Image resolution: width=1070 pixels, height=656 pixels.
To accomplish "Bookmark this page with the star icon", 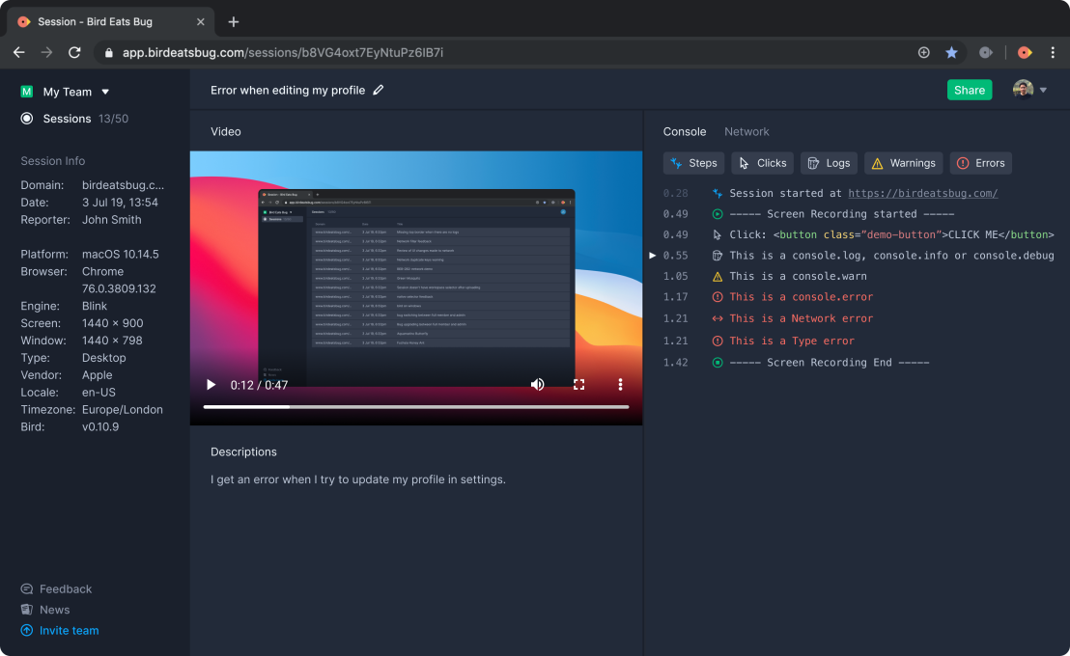I will (x=951, y=52).
